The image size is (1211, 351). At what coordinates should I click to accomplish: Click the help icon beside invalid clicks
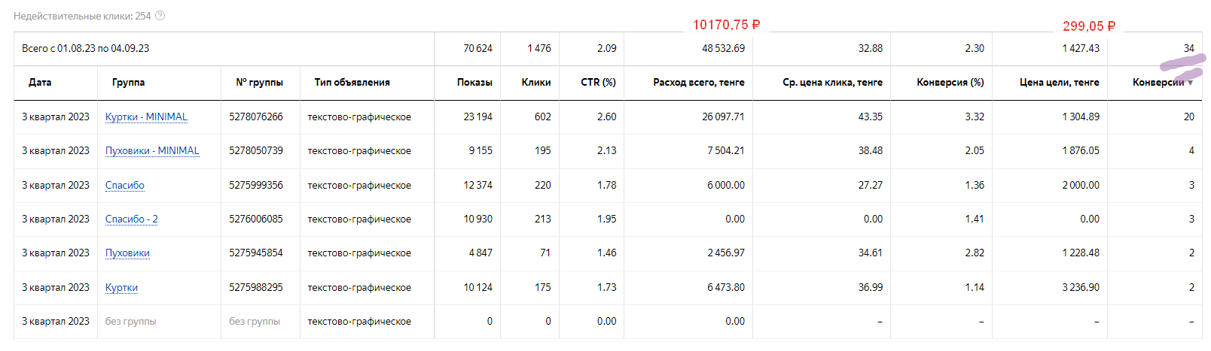pyautogui.click(x=160, y=16)
